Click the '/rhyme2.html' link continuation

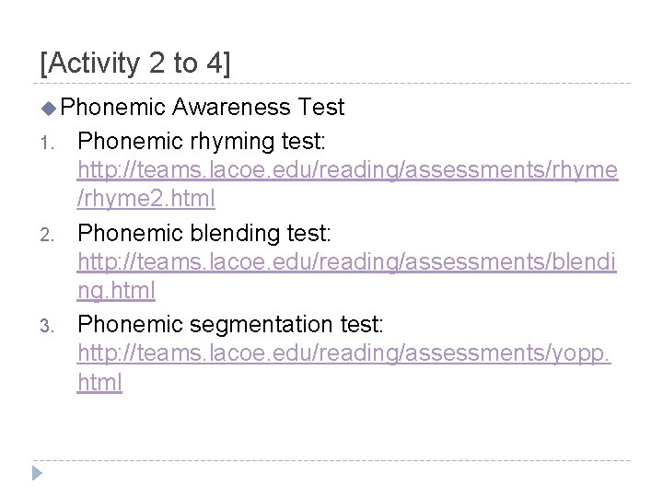coord(146,198)
